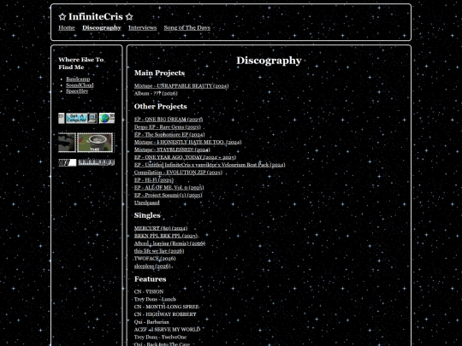Screen dimensions: 462x346
Task: Open Demo EP Rare Gems (2023)
Action: click(168, 126)
